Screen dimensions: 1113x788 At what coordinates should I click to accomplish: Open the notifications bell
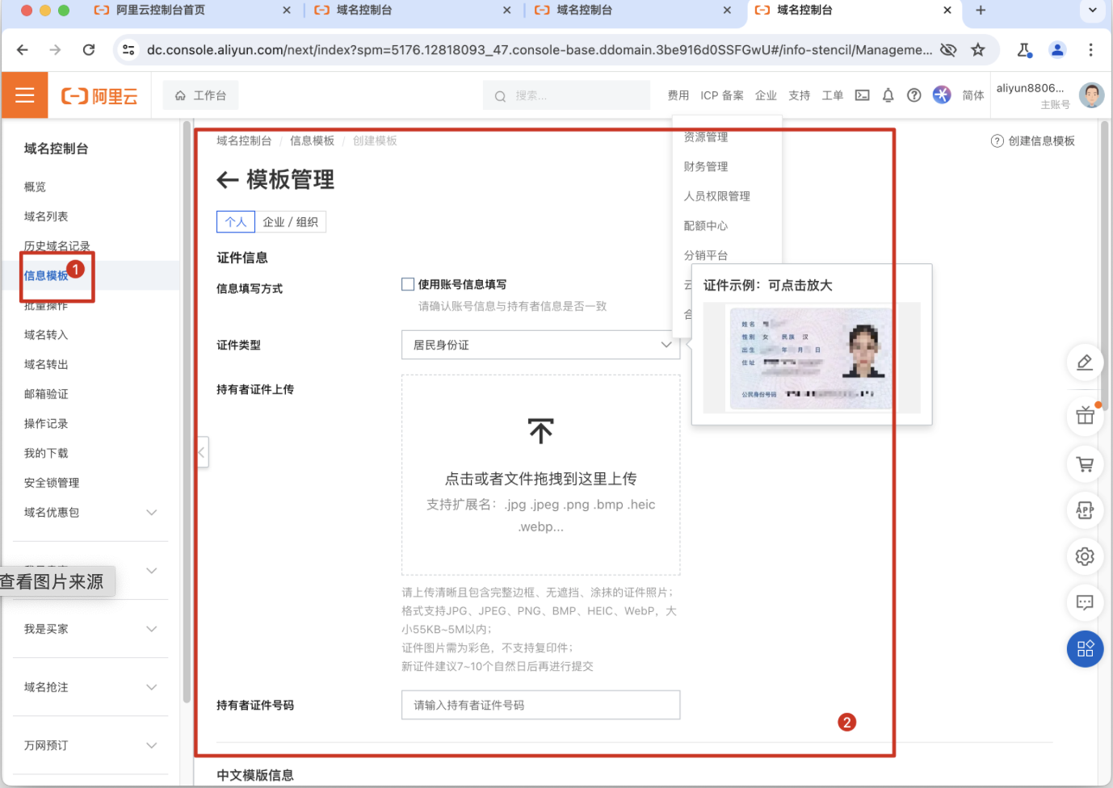pos(888,95)
